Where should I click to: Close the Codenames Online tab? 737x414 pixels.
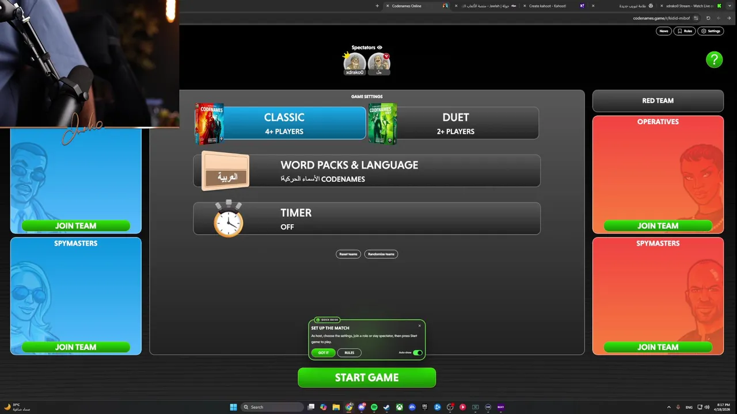point(388,6)
